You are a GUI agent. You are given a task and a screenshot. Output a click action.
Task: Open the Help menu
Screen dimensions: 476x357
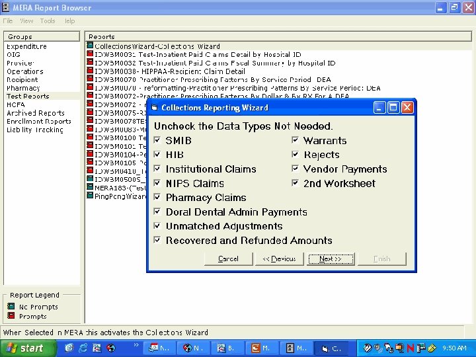69,21
